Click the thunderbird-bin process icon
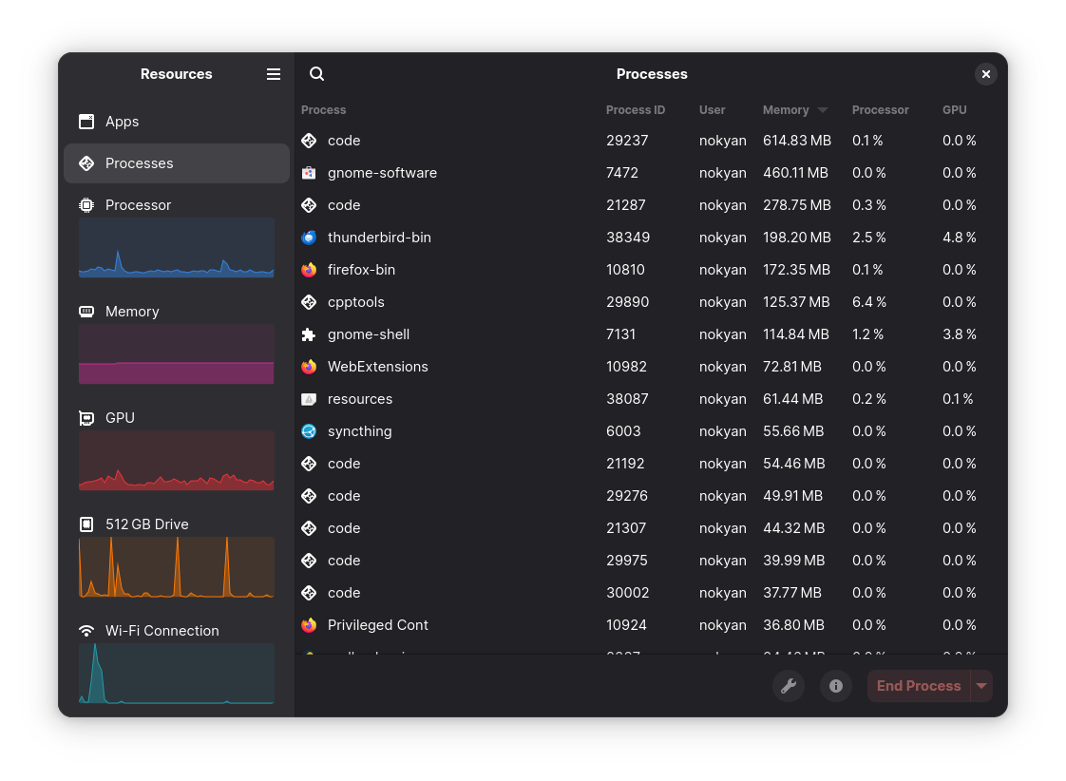 pyautogui.click(x=309, y=238)
